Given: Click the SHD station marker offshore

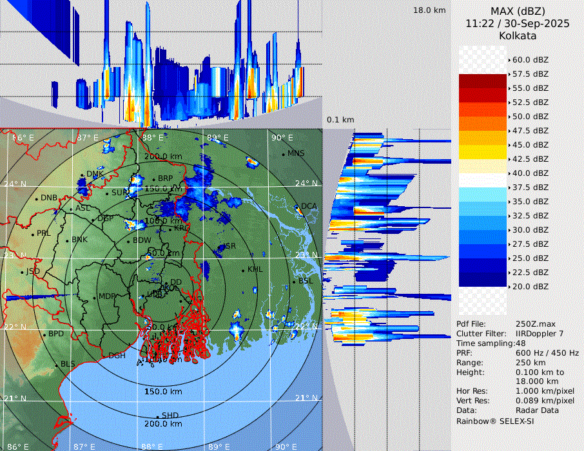Looking at the screenshot, I should (x=158, y=416).
